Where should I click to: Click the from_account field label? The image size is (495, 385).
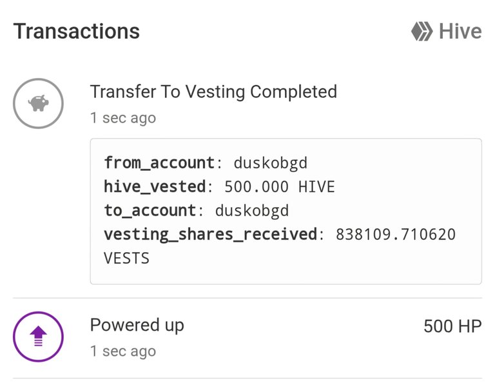(160, 163)
